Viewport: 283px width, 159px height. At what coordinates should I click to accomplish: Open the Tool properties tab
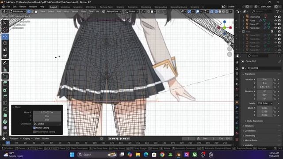click(x=237, y=62)
